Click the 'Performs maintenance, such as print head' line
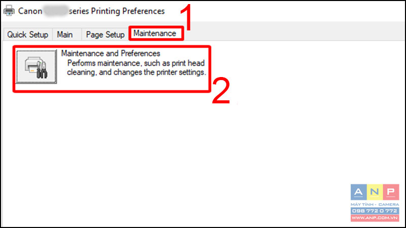 pyautogui.click(x=136, y=63)
